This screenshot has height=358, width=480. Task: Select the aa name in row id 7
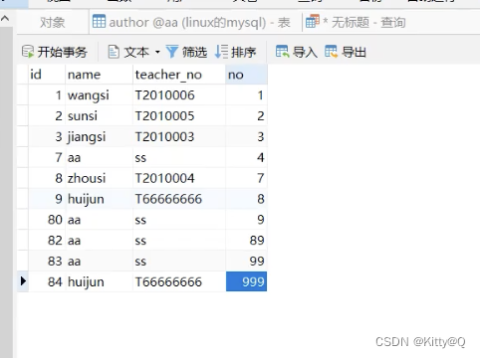[x=99, y=157]
